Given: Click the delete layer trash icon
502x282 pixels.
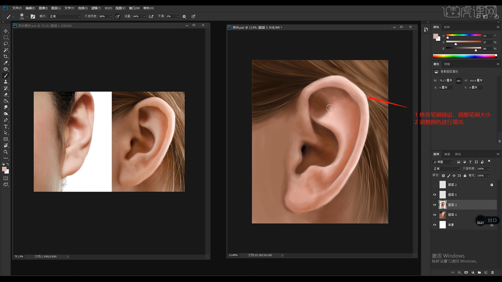Looking at the screenshot, I should click(x=493, y=272).
